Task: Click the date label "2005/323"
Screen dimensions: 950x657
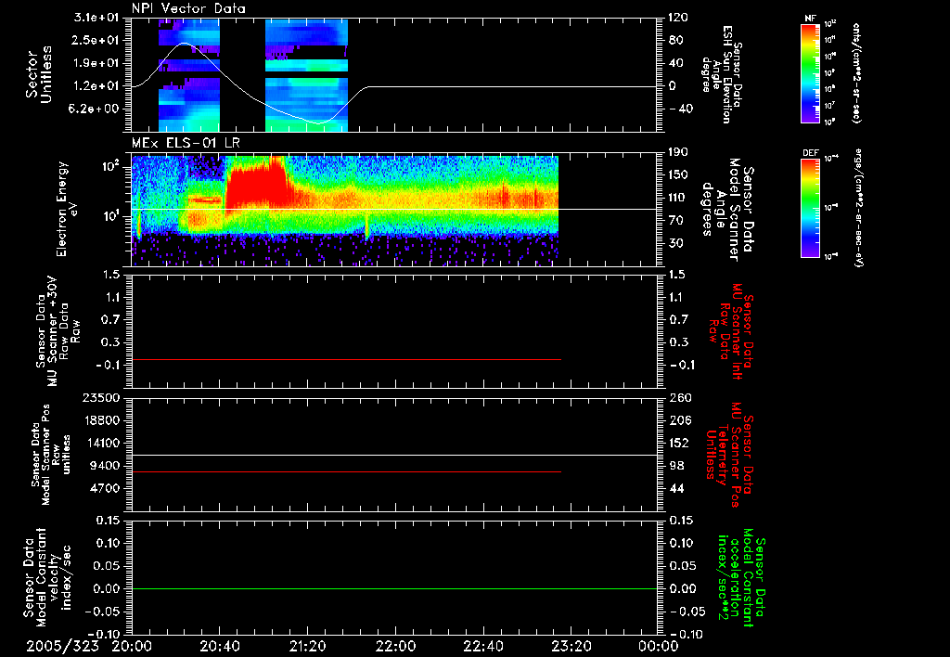Action: click(x=62, y=646)
